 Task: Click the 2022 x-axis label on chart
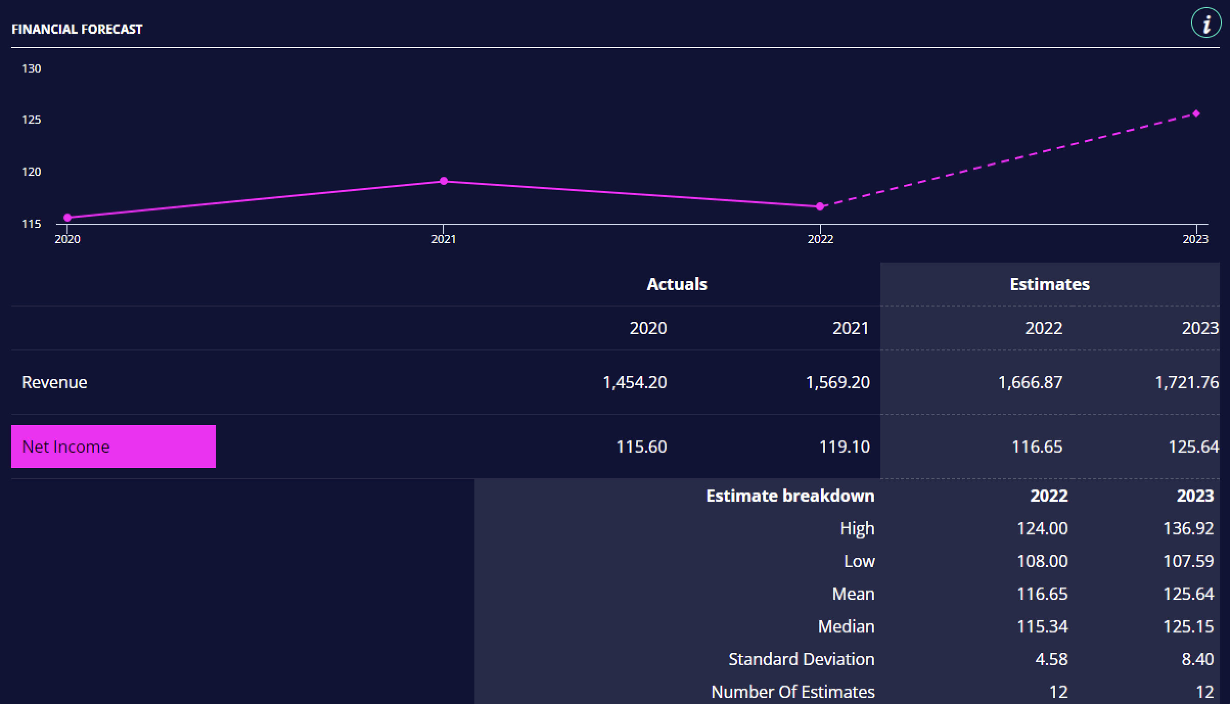[820, 239]
